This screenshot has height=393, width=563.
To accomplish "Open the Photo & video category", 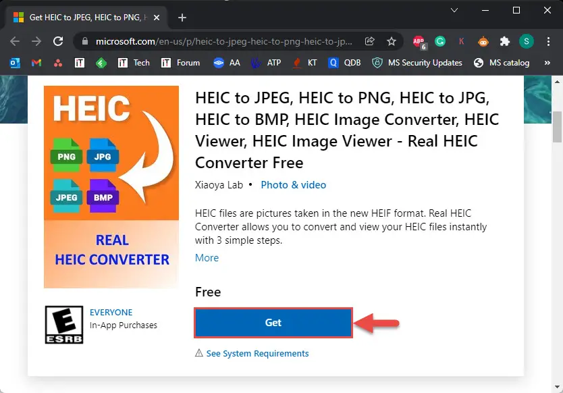I will (x=294, y=184).
